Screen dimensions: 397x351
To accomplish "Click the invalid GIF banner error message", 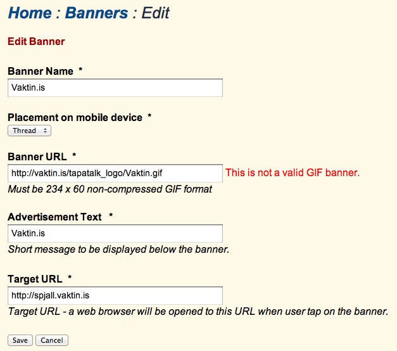I will point(293,172).
